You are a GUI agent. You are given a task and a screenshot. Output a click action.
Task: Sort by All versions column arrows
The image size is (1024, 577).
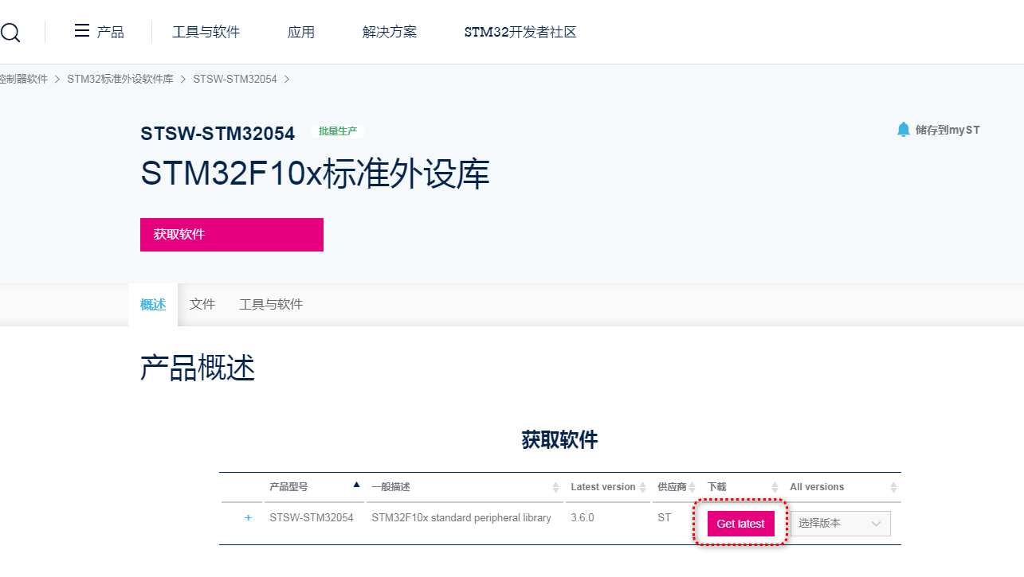(893, 487)
